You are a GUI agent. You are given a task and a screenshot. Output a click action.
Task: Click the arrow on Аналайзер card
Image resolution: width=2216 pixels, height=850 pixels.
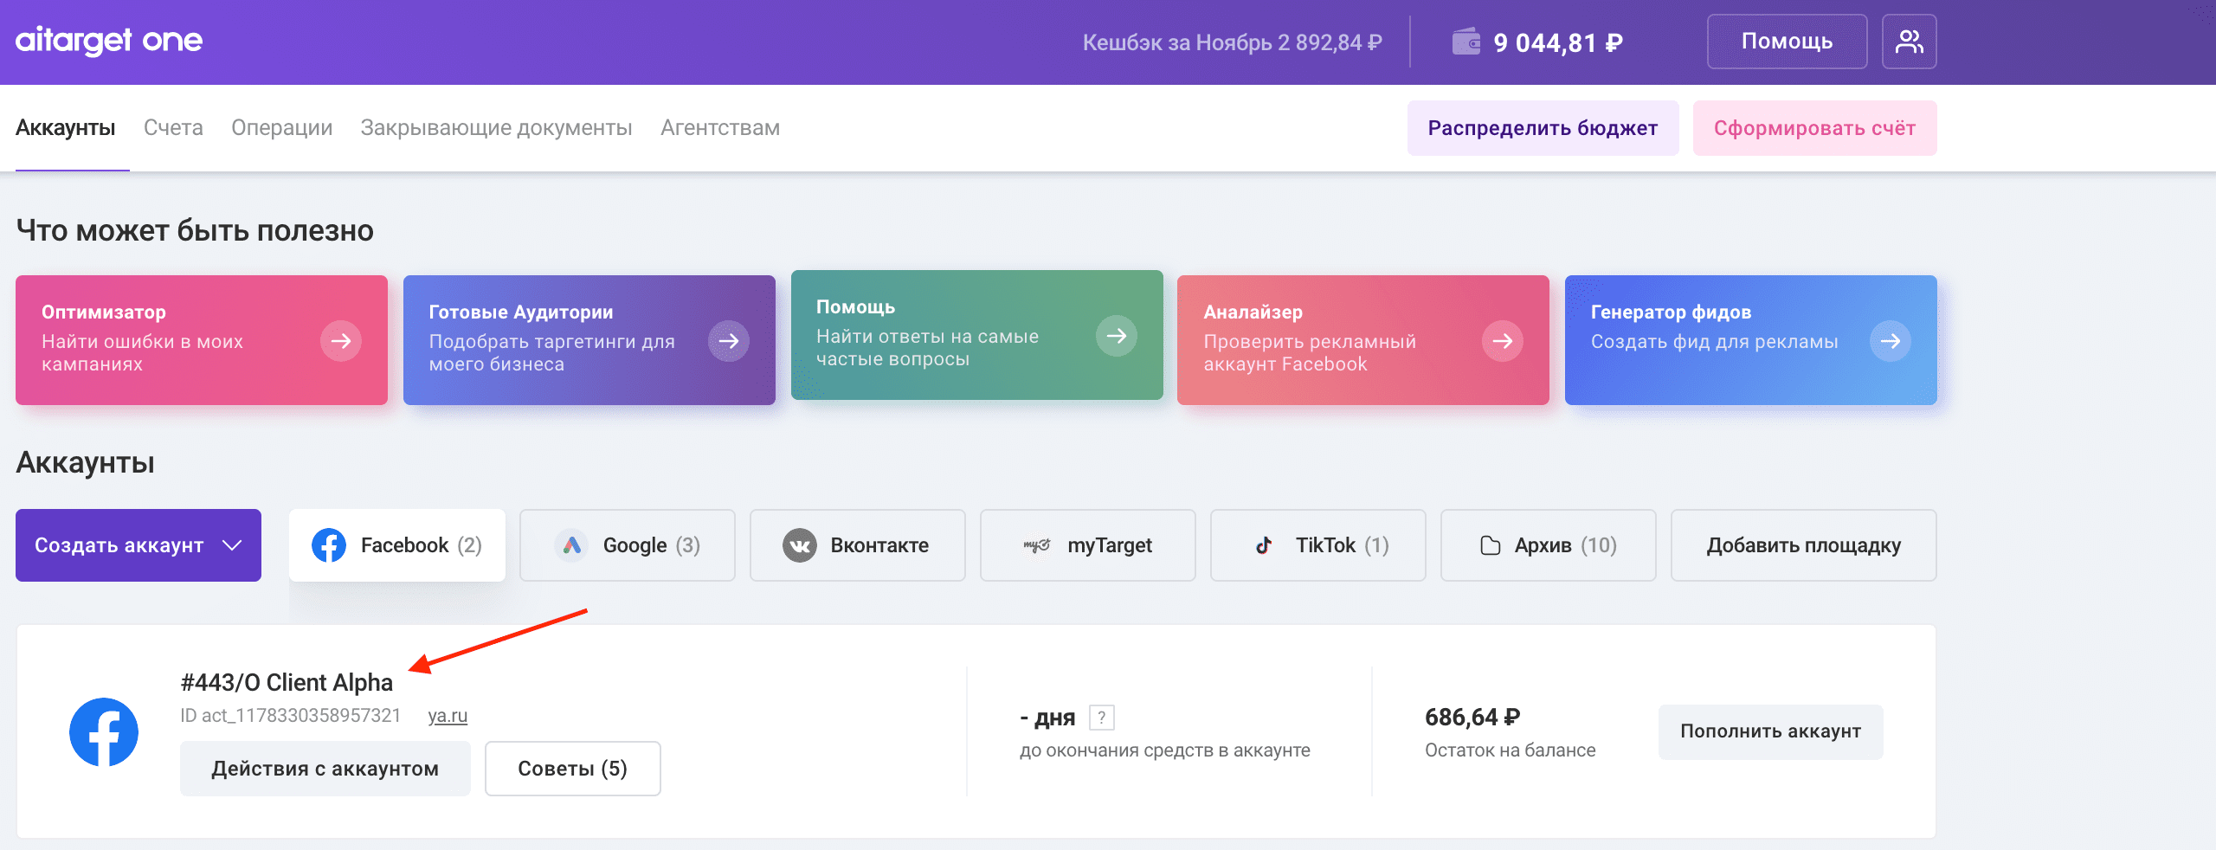click(x=1503, y=341)
